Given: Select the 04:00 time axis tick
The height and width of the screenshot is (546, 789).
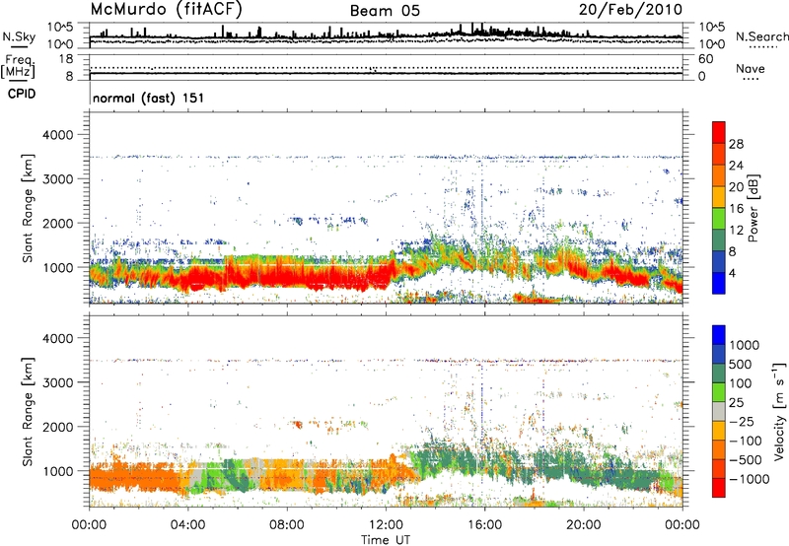Looking at the screenshot, I should [x=187, y=525].
